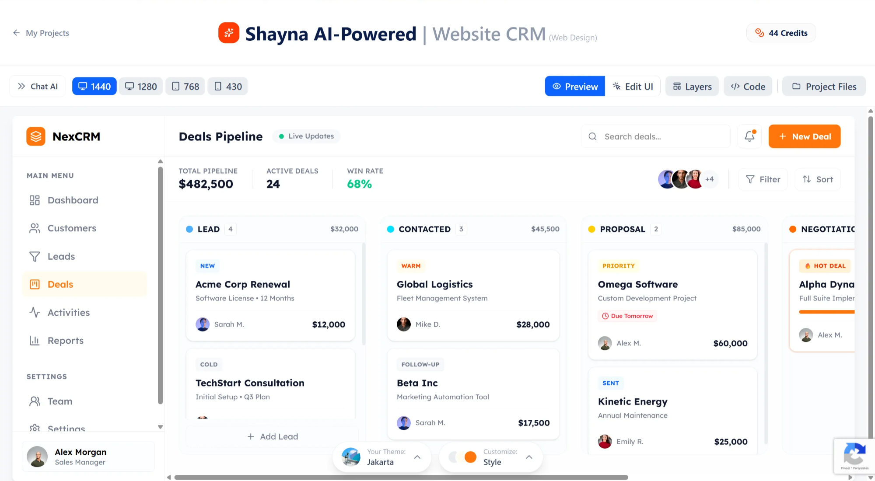Click the orange NexCRM logo icon
The height and width of the screenshot is (481, 875).
(x=36, y=136)
